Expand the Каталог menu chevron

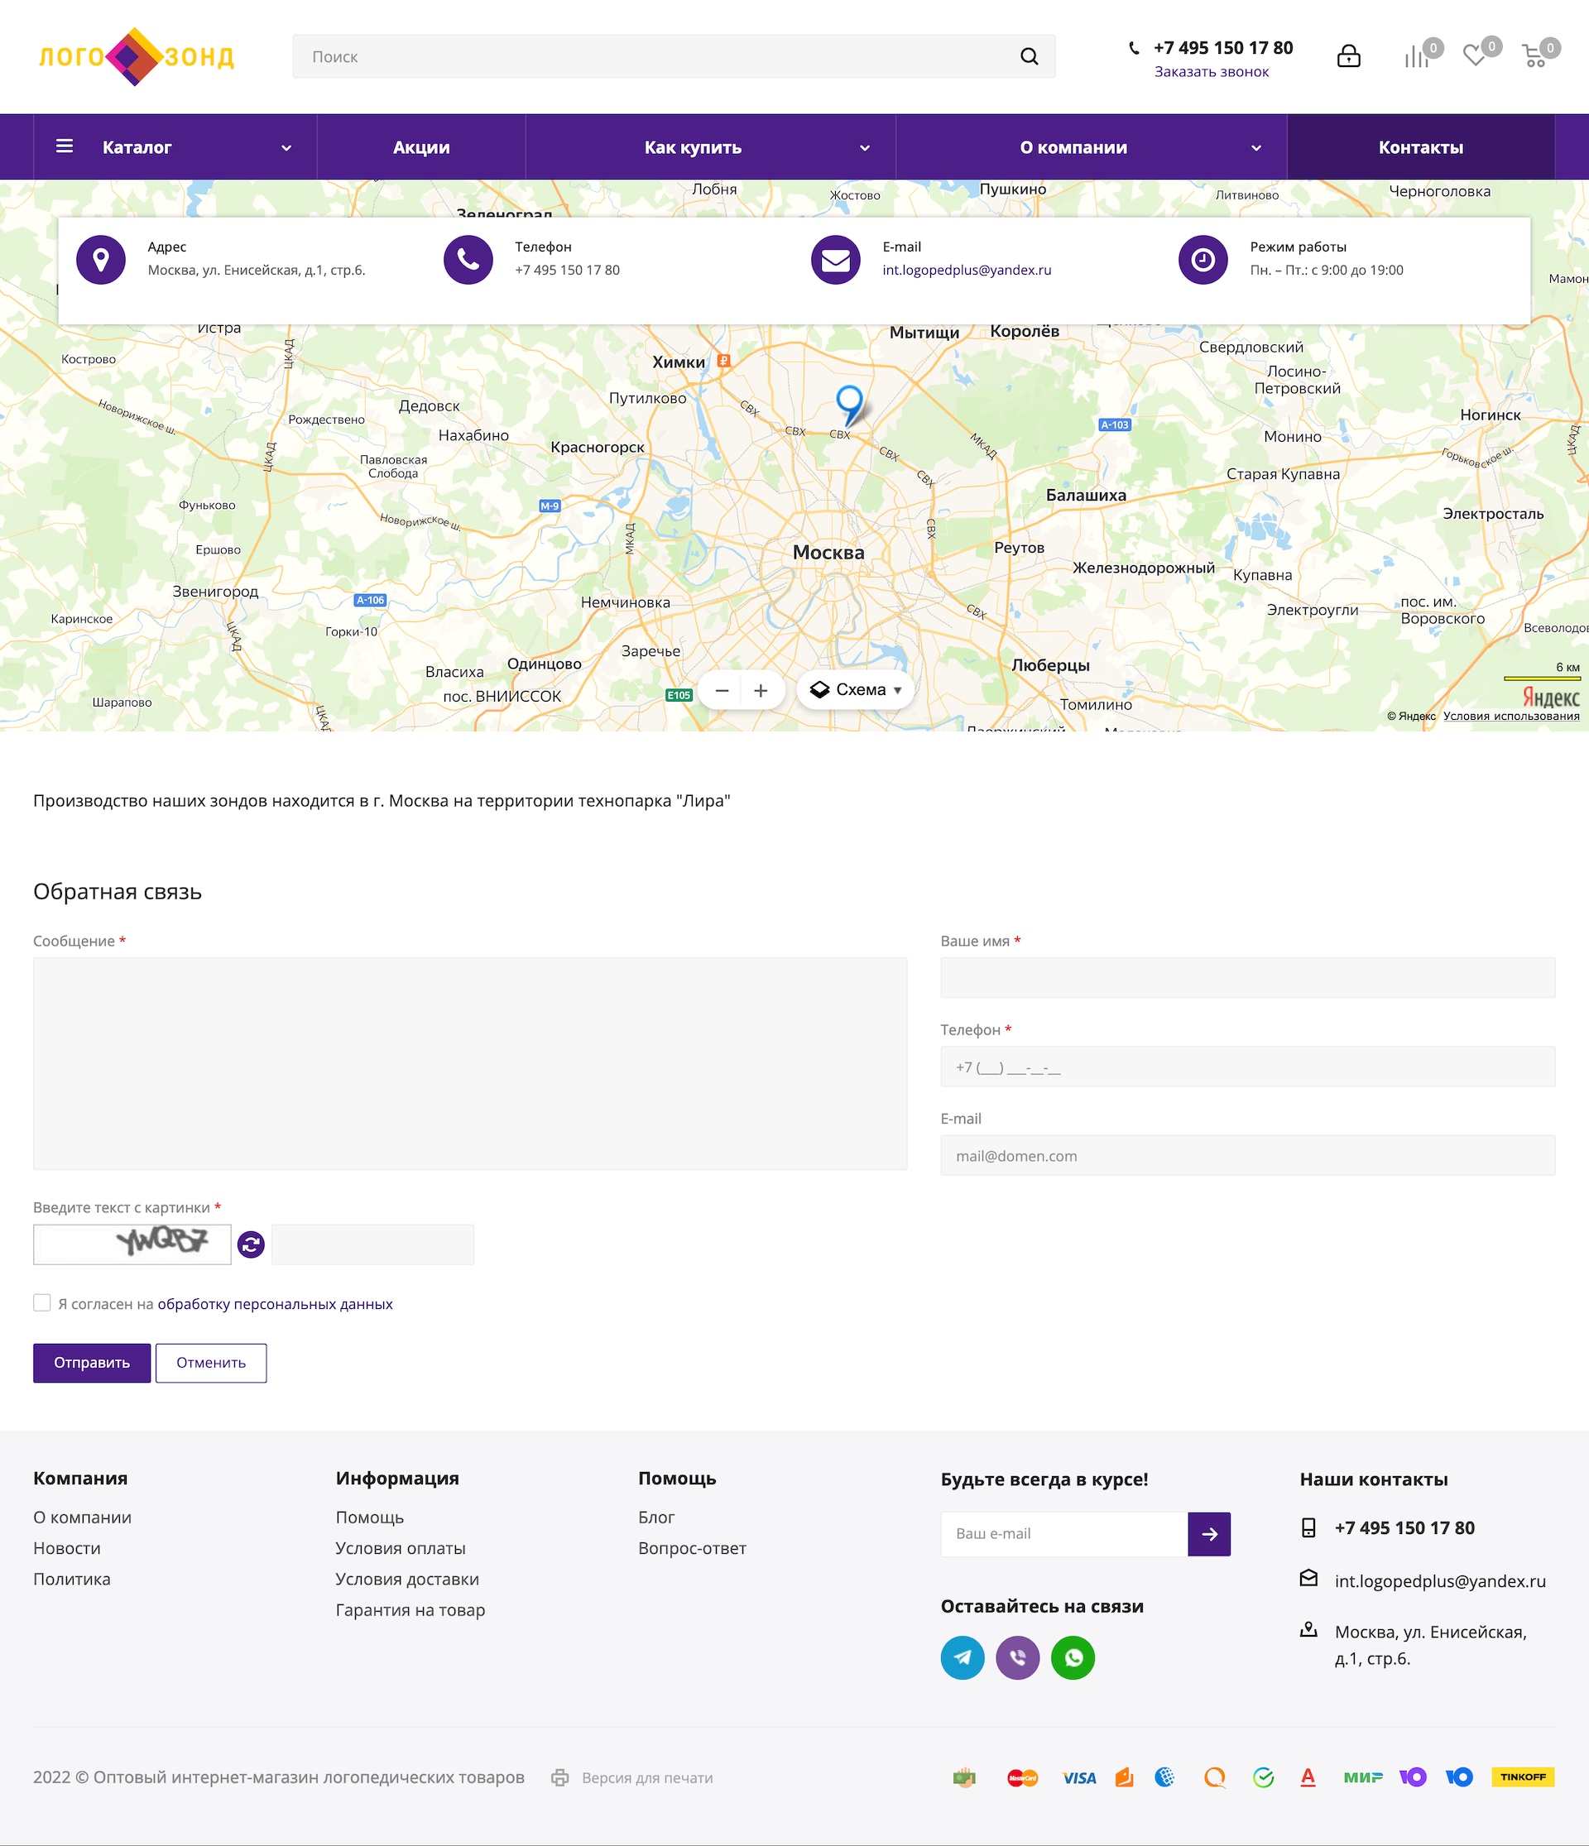286,148
